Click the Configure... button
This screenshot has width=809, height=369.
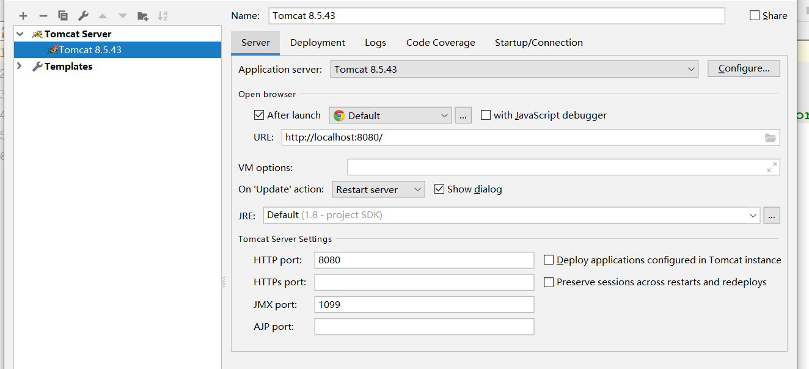[x=744, y=68]
